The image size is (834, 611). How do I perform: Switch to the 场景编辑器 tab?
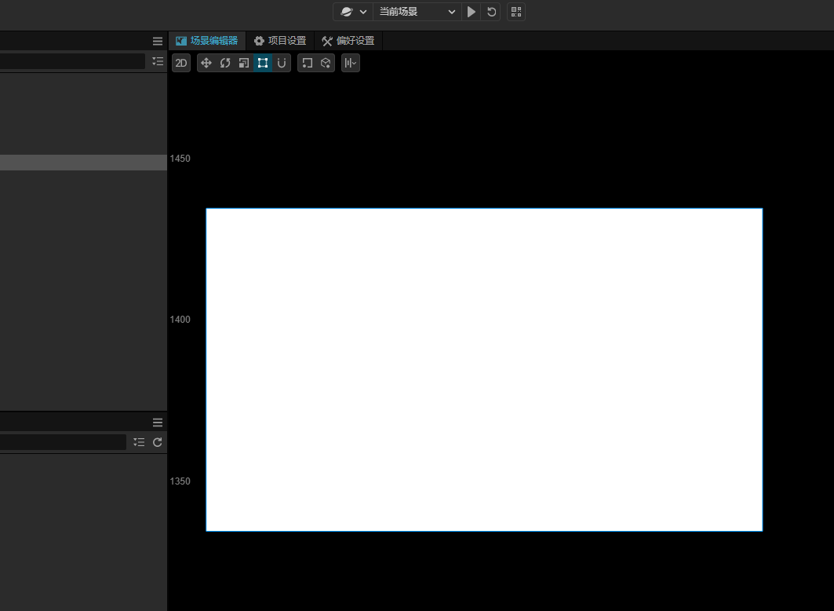pyautogui.click(x=207, y=41)
